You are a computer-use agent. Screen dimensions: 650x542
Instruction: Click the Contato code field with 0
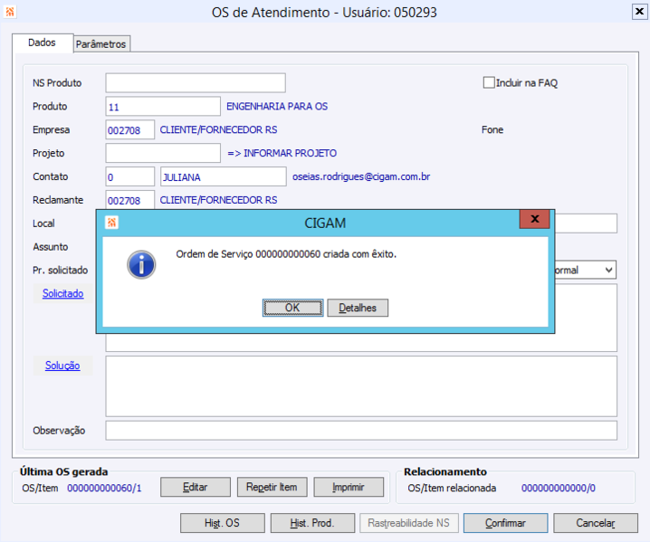click(129, 176)
